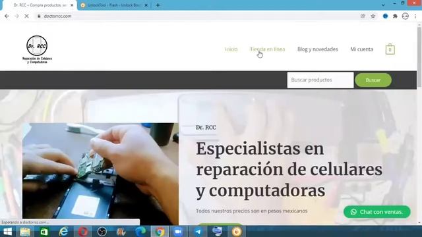Open Opera browser from taskbar
This screenshot has width=422, height=237.
(x=83, y=232)
